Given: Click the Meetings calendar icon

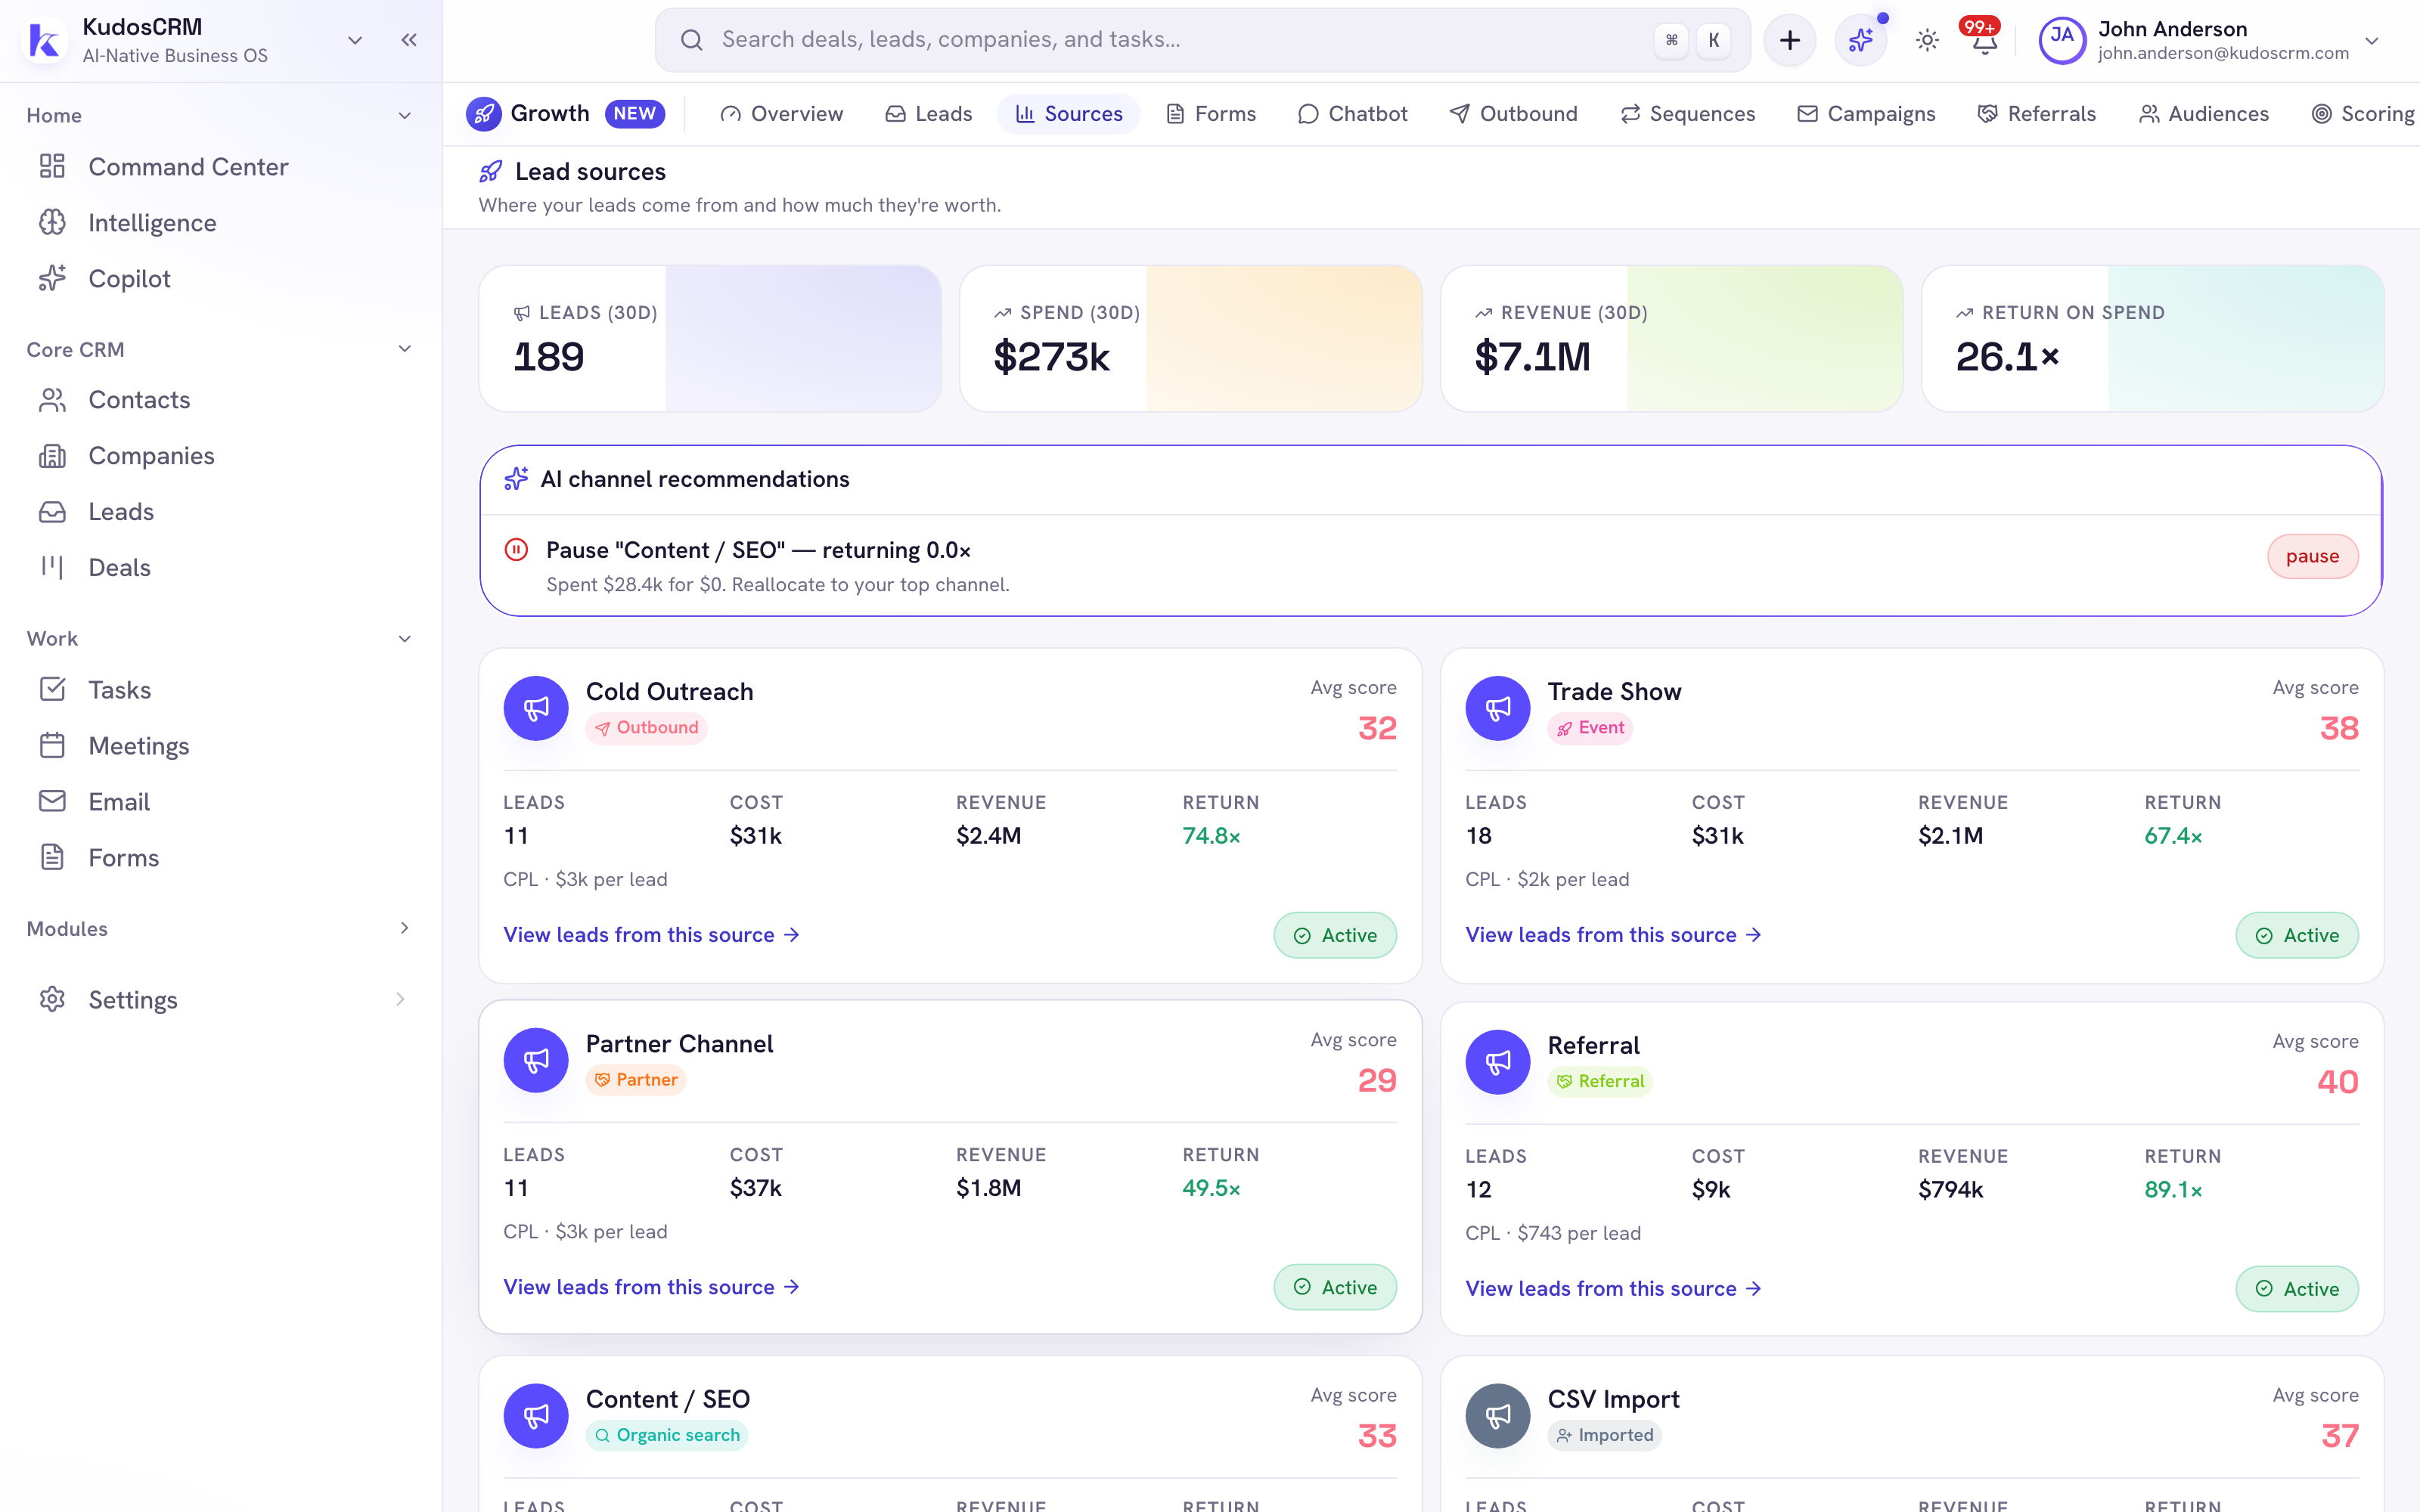Looking at the screenshot, I should (52, 745).
